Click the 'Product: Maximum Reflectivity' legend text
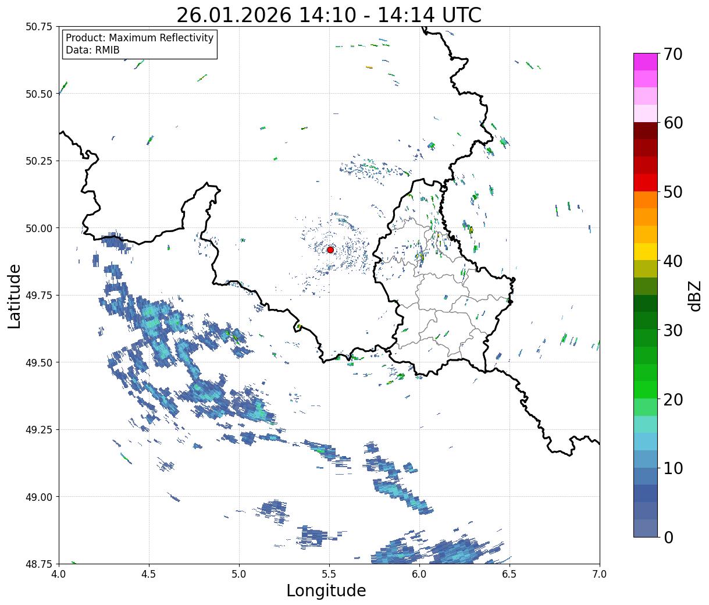This screenshot has width=709, height=605. [x=140, y=38]
